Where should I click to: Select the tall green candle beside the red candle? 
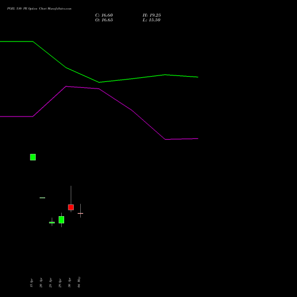pos(61,220)
